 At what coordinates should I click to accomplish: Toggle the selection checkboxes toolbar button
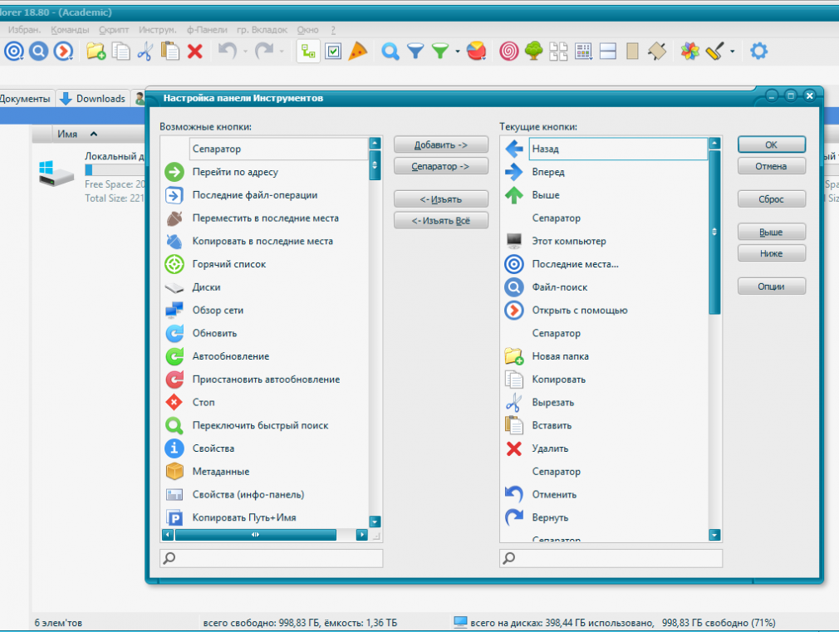pos(333,51)
